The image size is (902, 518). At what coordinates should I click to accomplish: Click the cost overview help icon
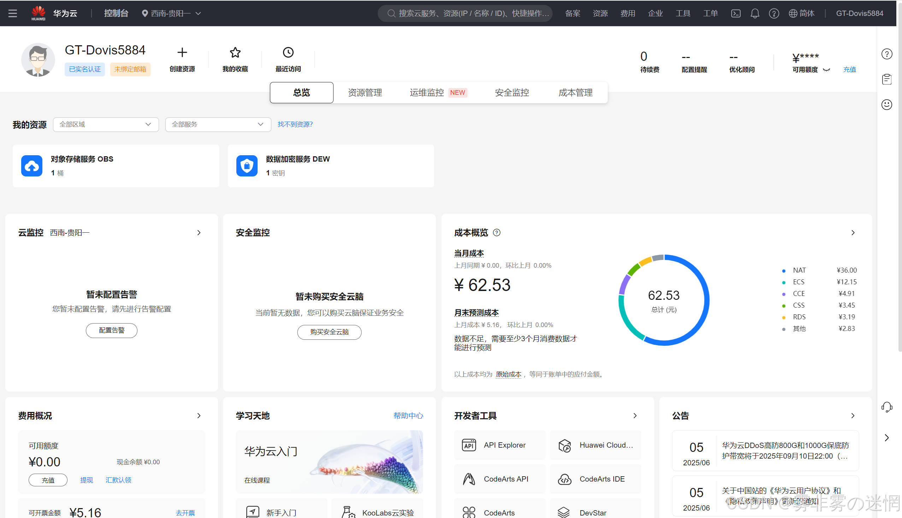(x=497, y=233)
